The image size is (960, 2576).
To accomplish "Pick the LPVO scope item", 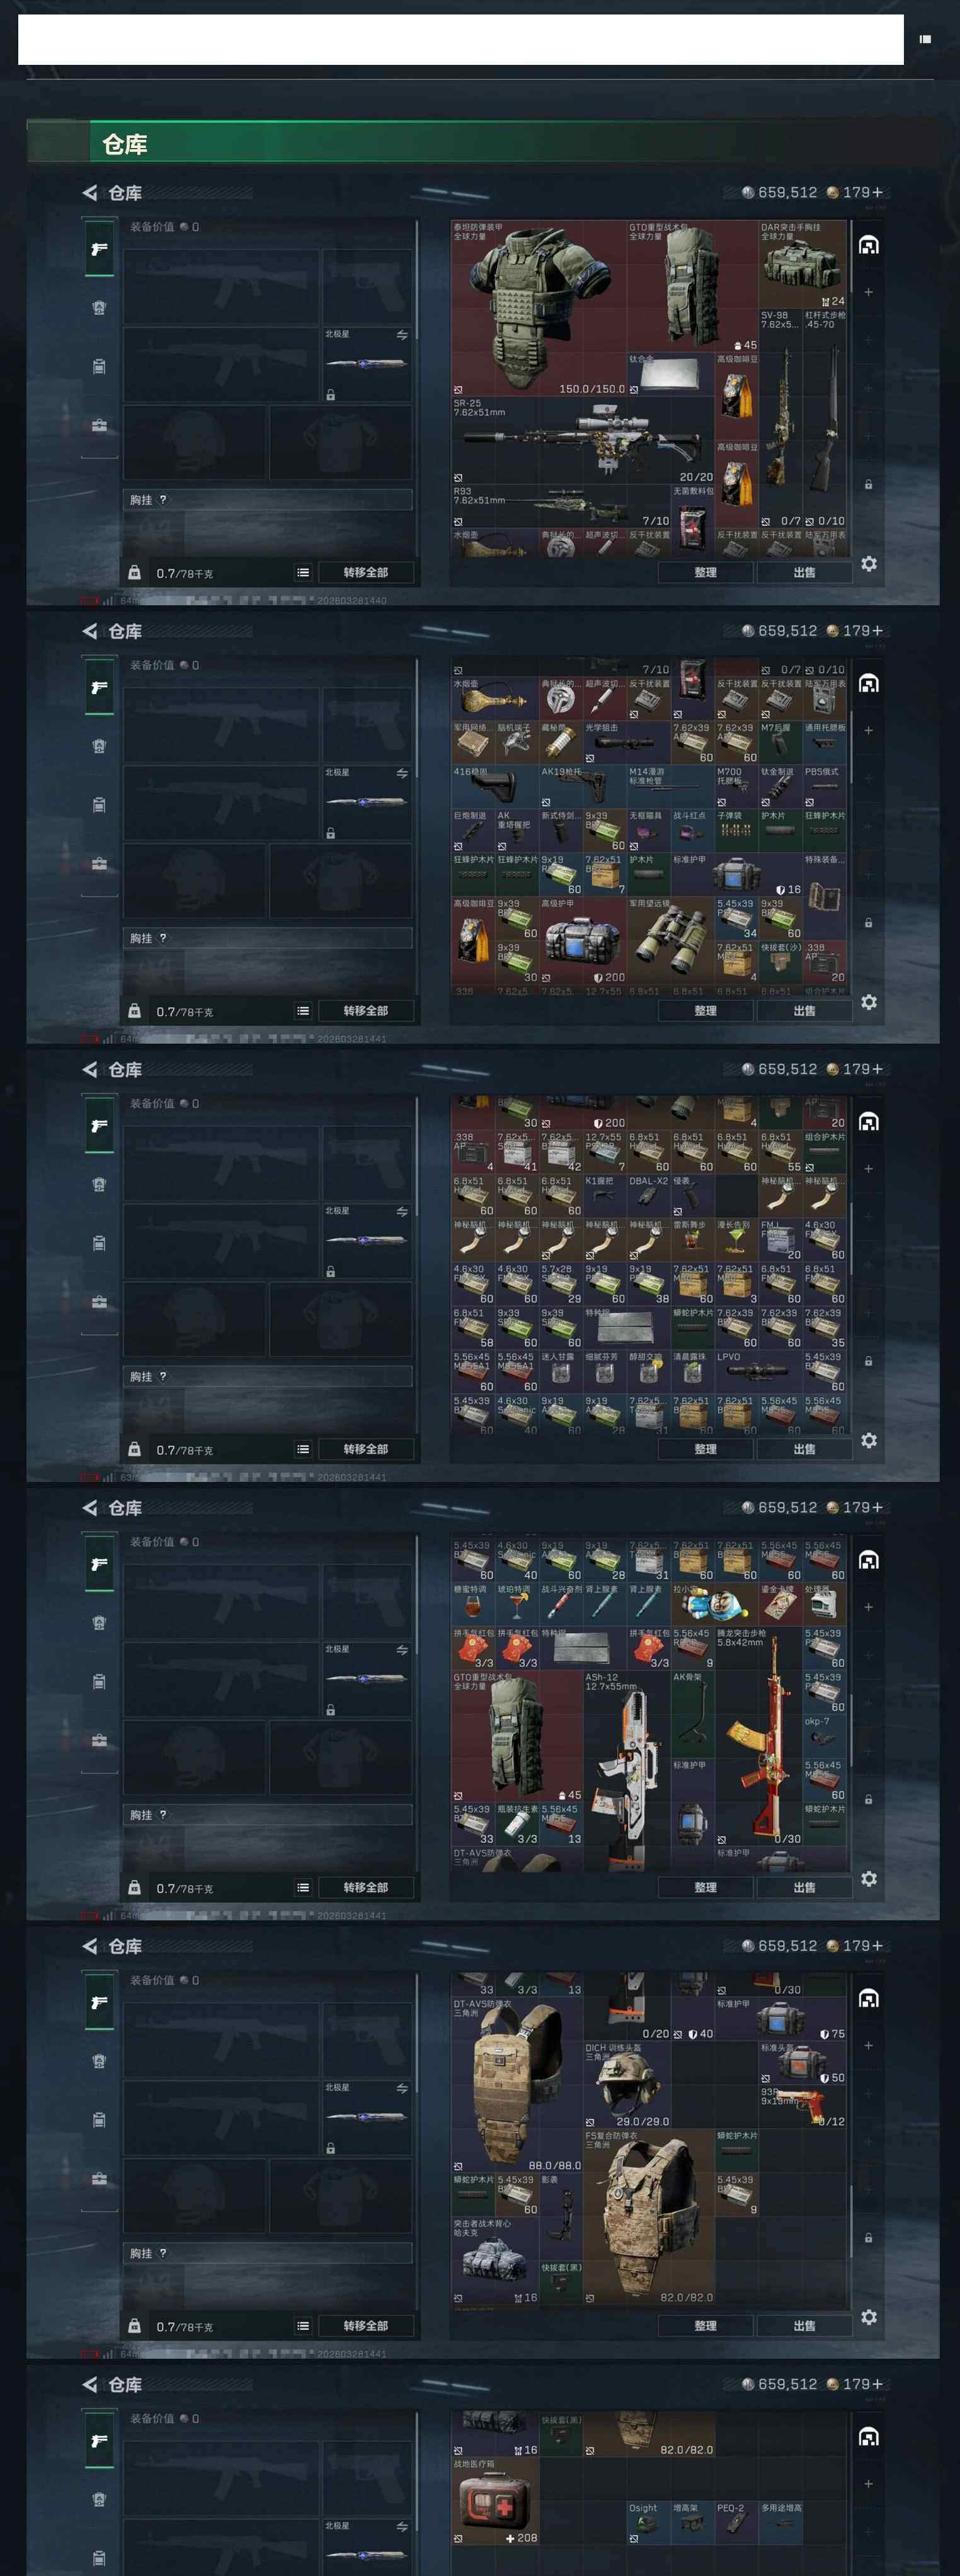I will click(758, 1371).
